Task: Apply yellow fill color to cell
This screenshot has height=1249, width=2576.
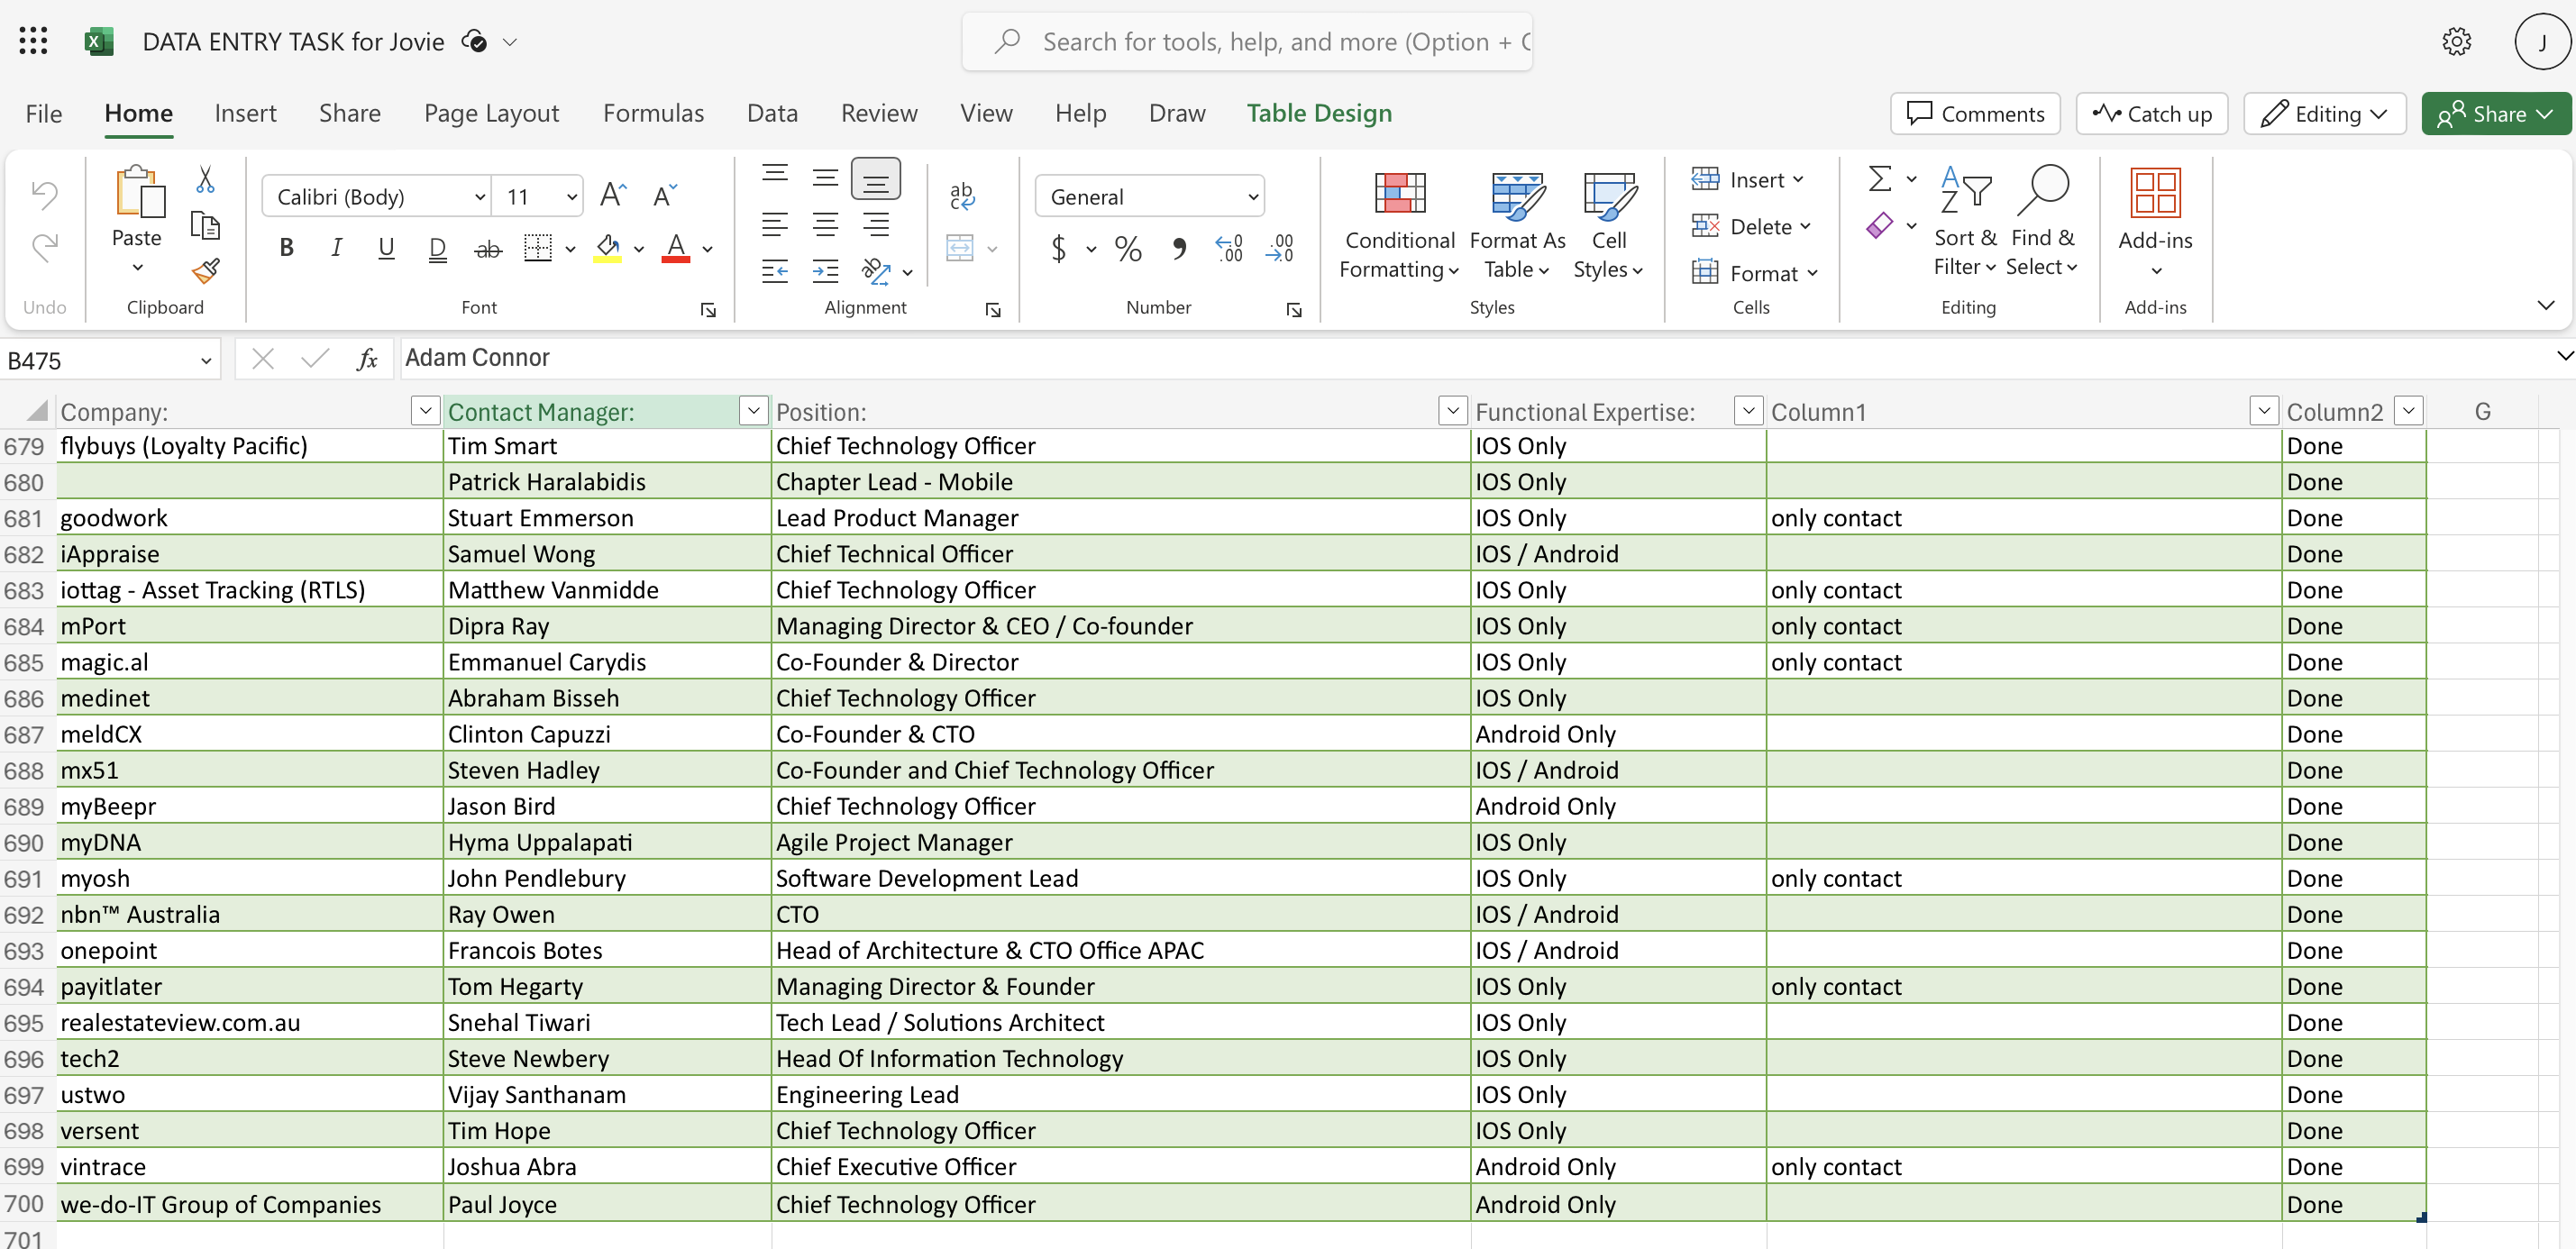Action: (607, 248)
